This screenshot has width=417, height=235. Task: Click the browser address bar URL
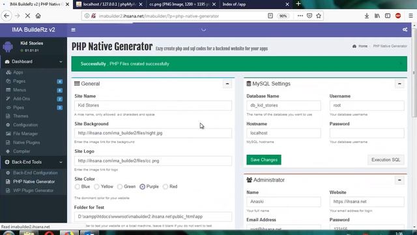[x=159, y=16]
